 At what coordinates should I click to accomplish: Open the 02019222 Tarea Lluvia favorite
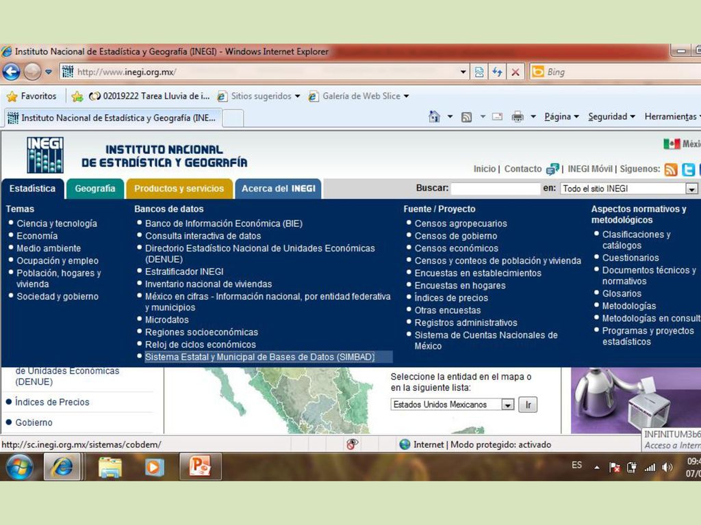tap(149, 96)
